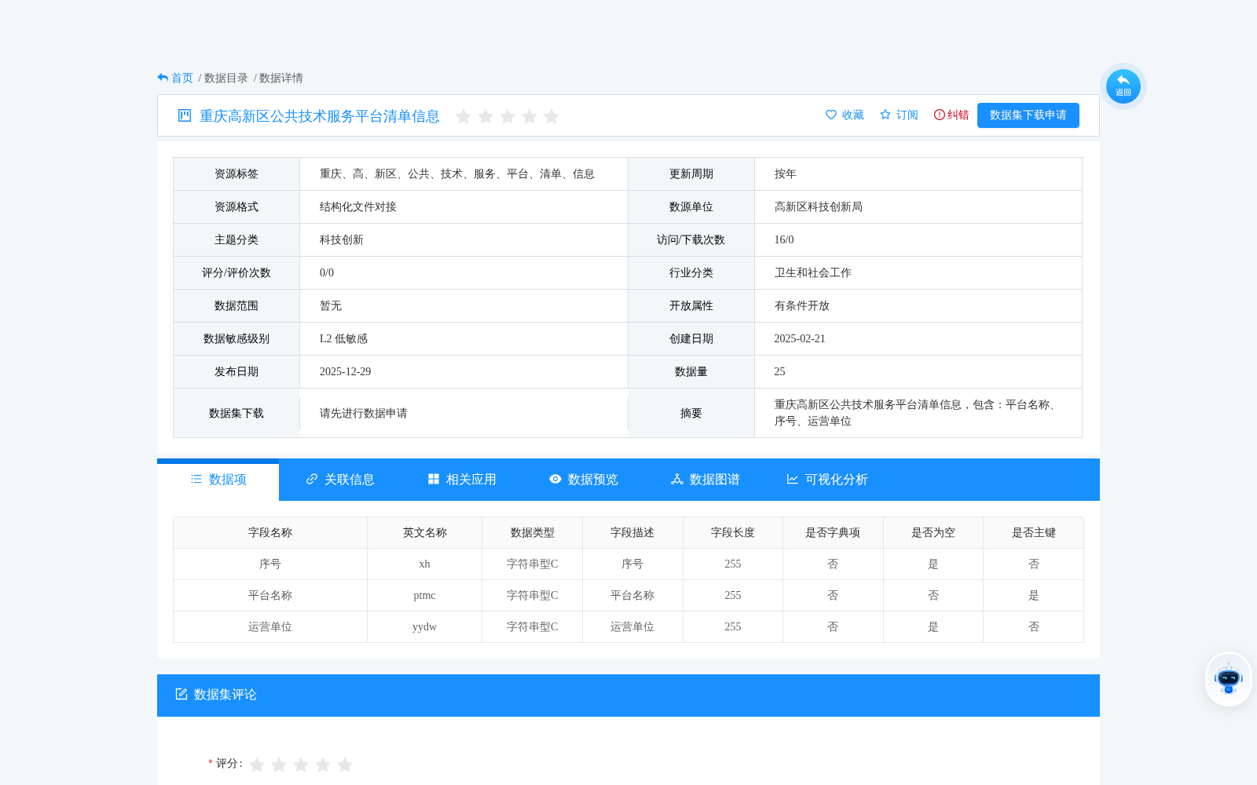
Task: Select second star in 评分 comment rating
Action: coord(279,765)
